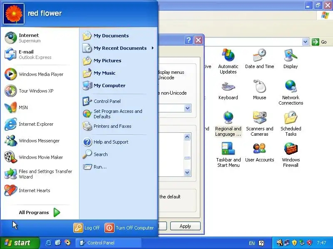This screenshot has height=249, width=333.
Task: Open the MSN butterfly item
Action: [40, 107]
